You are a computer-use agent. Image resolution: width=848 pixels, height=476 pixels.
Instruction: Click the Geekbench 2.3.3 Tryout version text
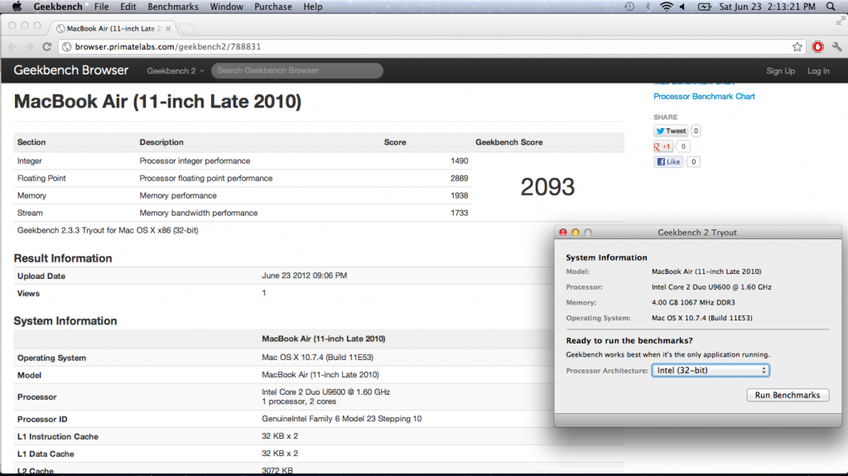point(108,230)
